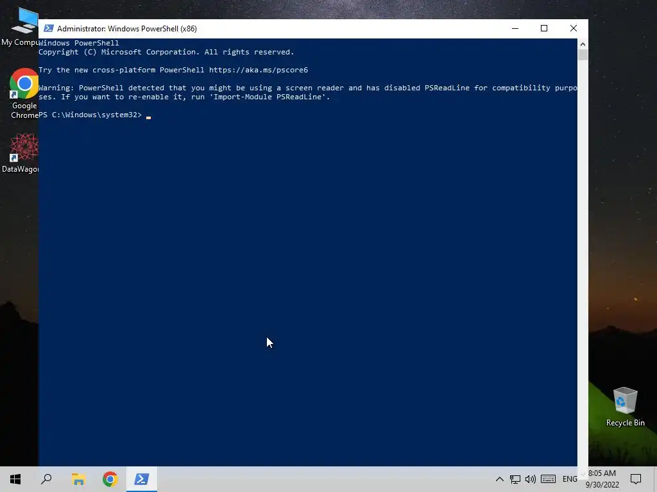Open the PowerShell window system menu icon
Viewport: 657px width, 492px height.
pos(49,28)
